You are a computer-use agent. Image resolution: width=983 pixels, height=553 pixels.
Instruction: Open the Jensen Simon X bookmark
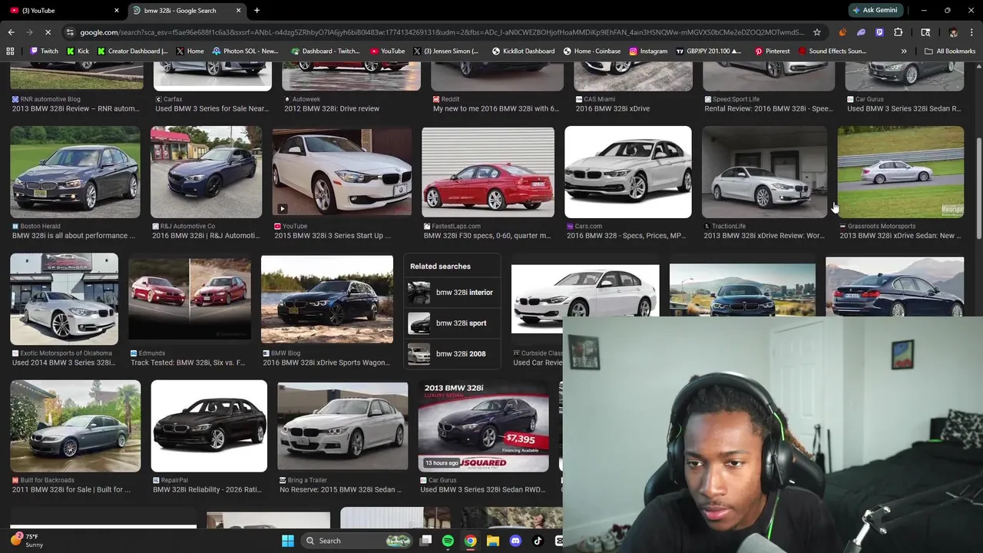tap(446, 51)
